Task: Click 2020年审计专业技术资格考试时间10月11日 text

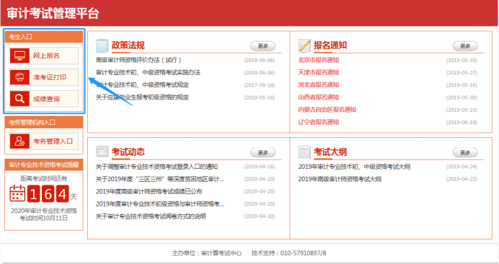Action: tap(44, 214)
